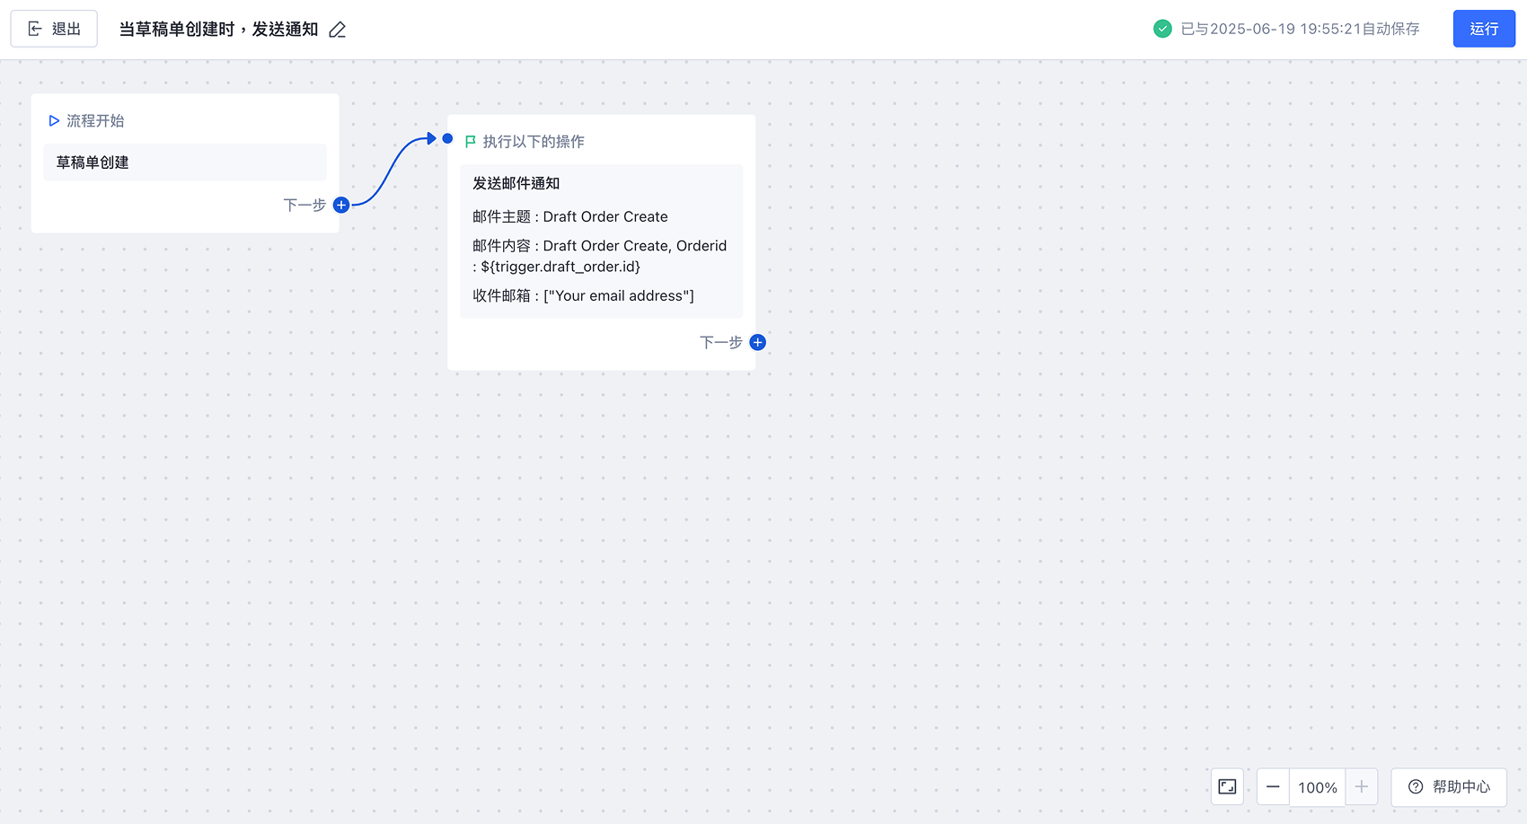The width and height of the screenshot is (1527, 824).
Task: Click the flag icon beside 执行以下的操作
Action: coord(470,142)
